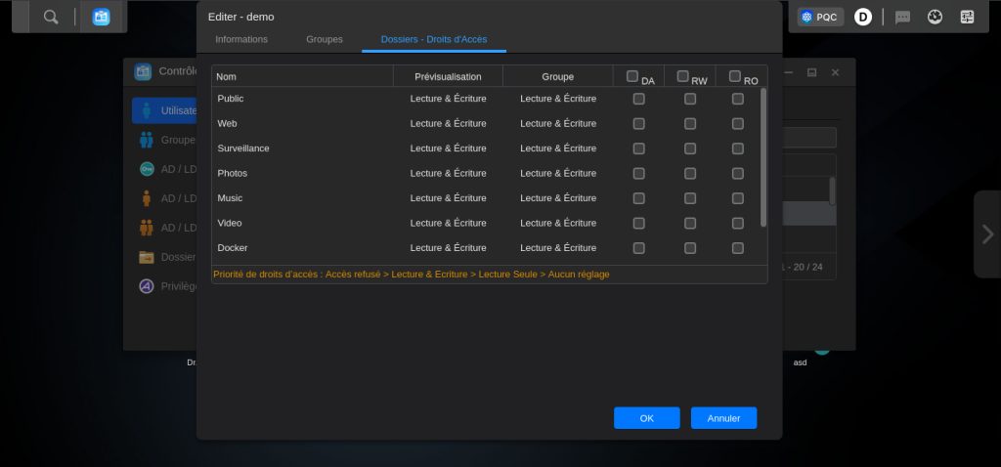
Task: Click the asd desktop icon label
Action: tap(800, 362)
